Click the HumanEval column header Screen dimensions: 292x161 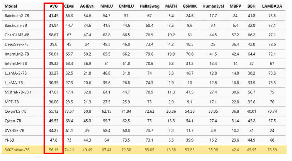coord(213,6)
